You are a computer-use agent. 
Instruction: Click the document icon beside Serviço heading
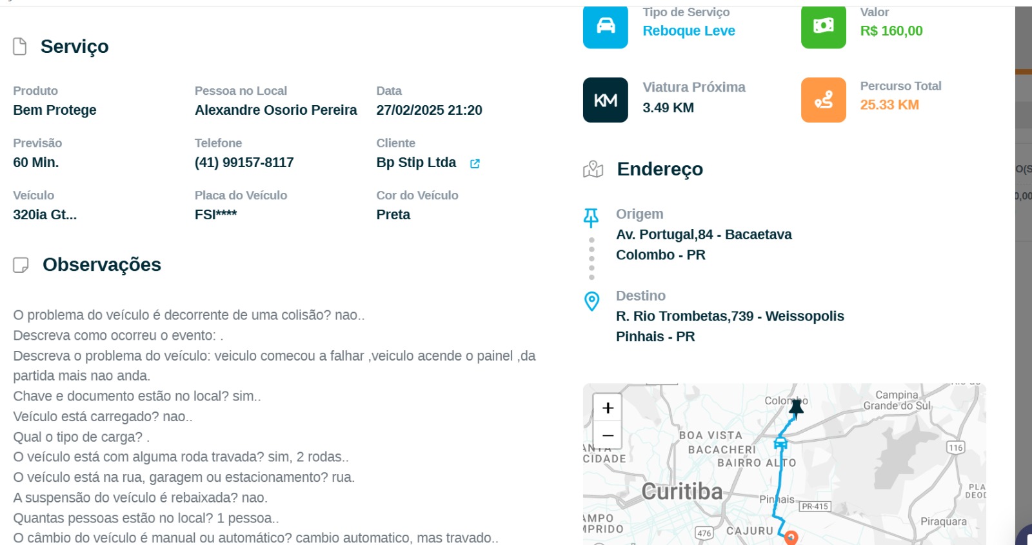click(20, 46)
